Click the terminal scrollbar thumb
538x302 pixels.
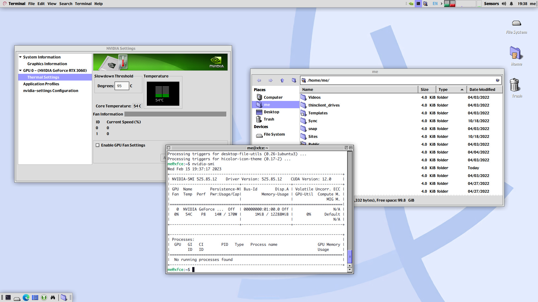[x=349, y=256]
